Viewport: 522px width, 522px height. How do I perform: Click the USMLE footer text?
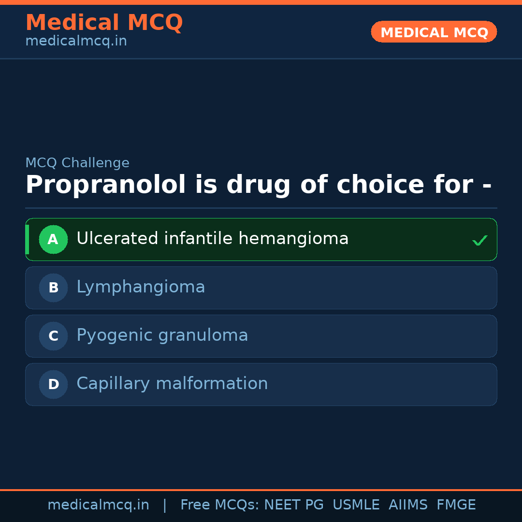coord(356,505)
